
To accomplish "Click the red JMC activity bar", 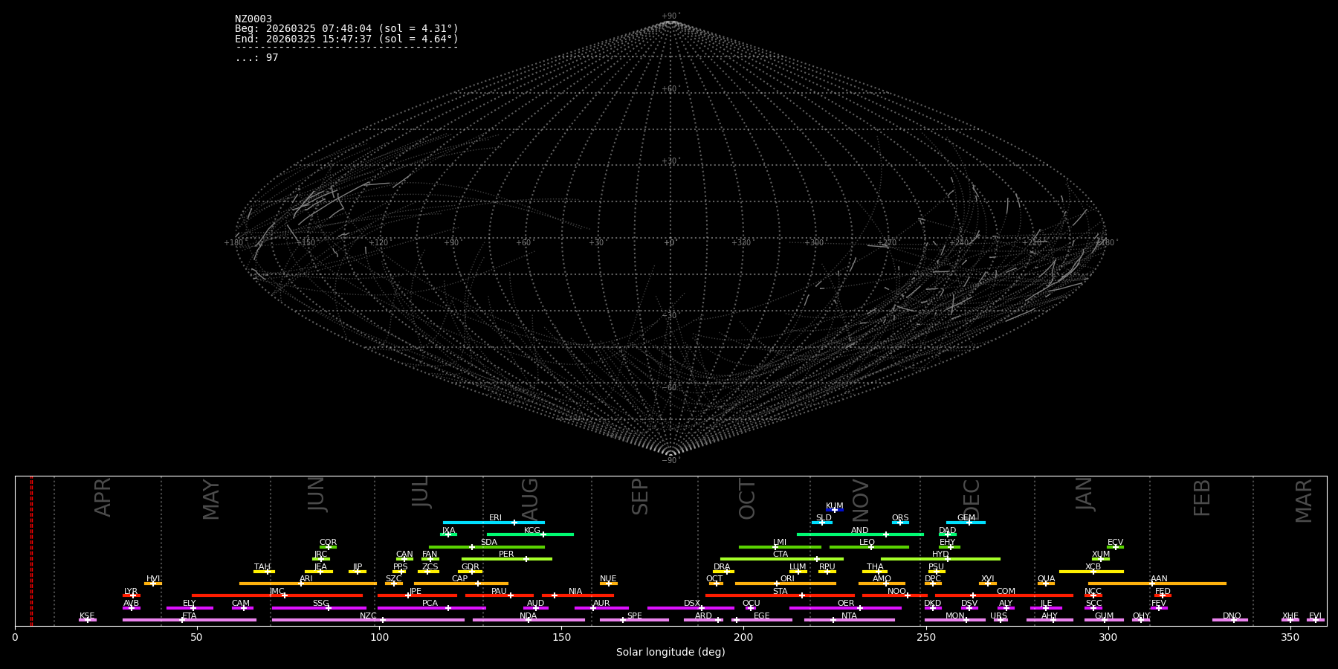I will pyautogui.click(x=277, y=595).
